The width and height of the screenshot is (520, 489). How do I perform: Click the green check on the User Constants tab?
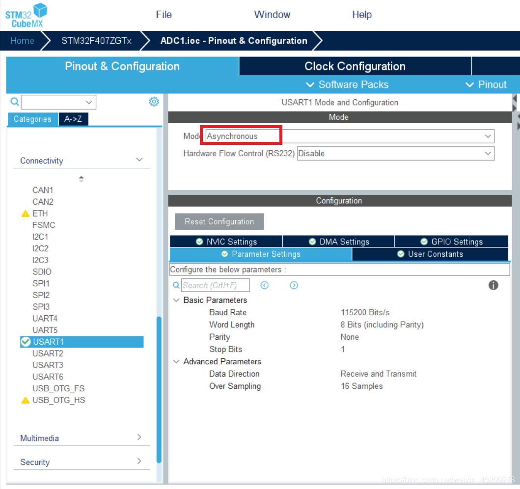[x=401, y=254]
